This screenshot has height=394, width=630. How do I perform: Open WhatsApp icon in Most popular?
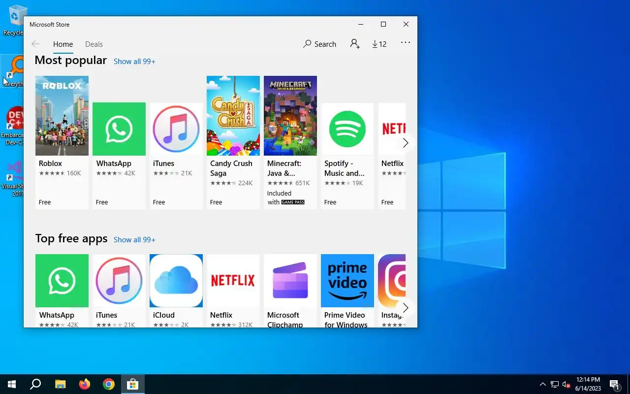coord(119,129)
